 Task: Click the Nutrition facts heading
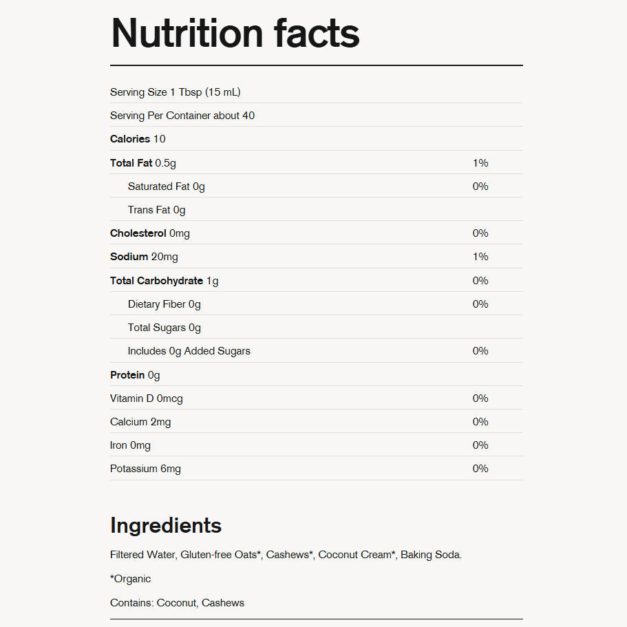[x=235, y=34]
